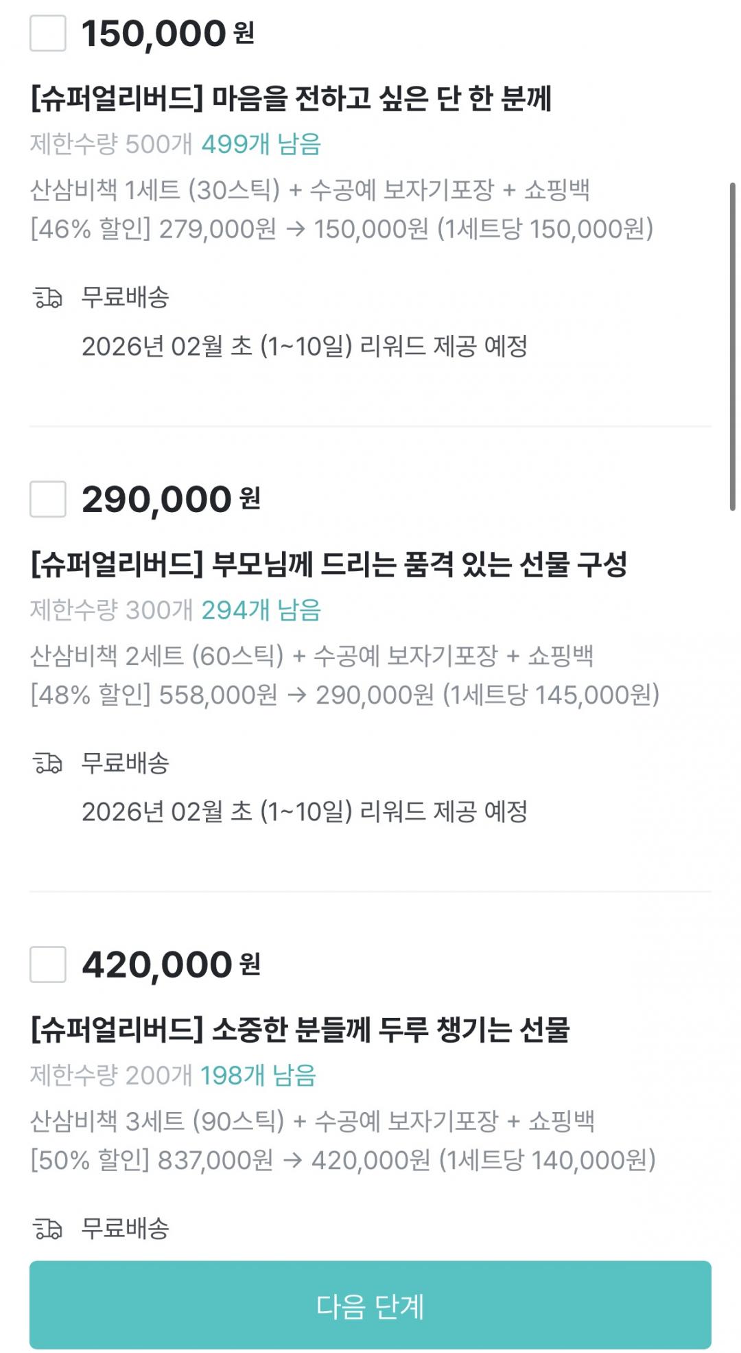Tick the 290,000원 reward checkbox
Screen dimensions: 741x1353
[x=48, y=498]
